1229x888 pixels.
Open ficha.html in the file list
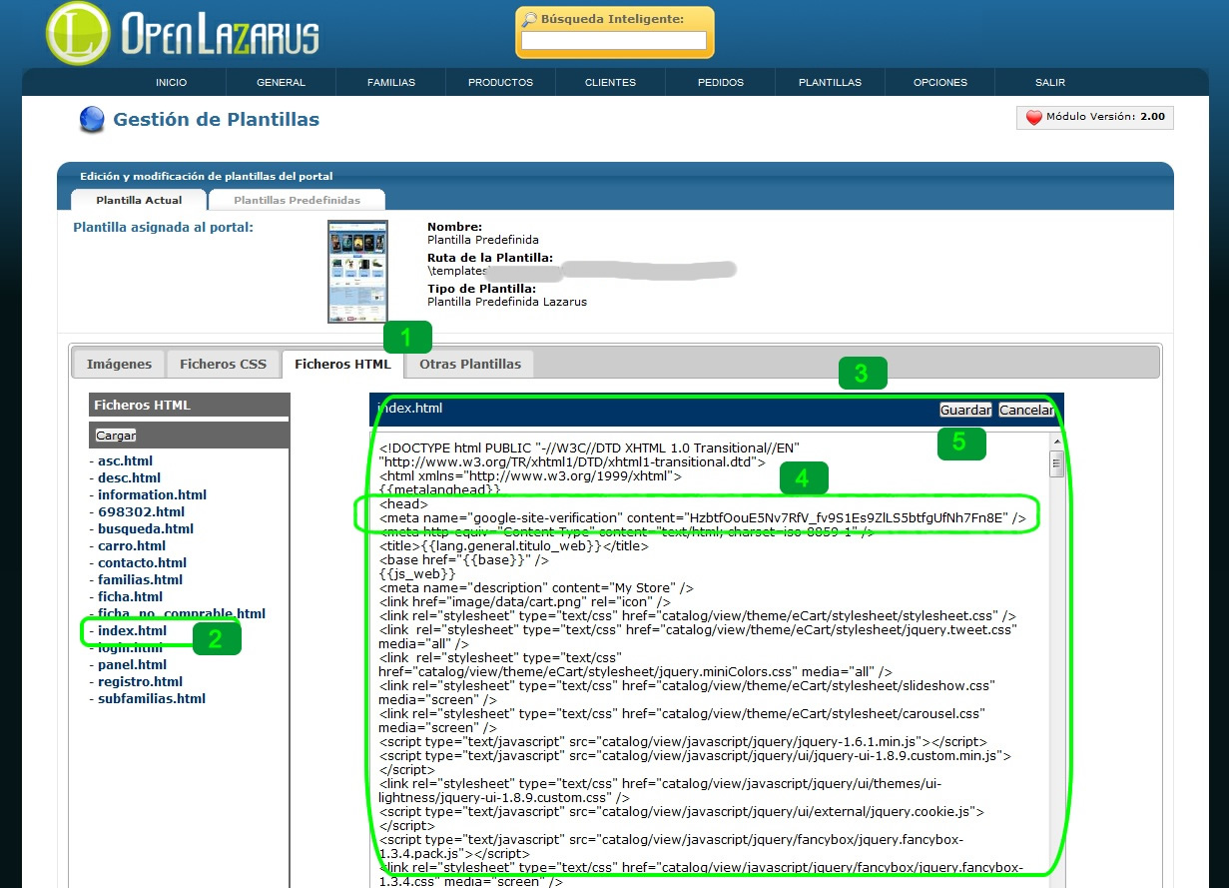pos(130,597)
